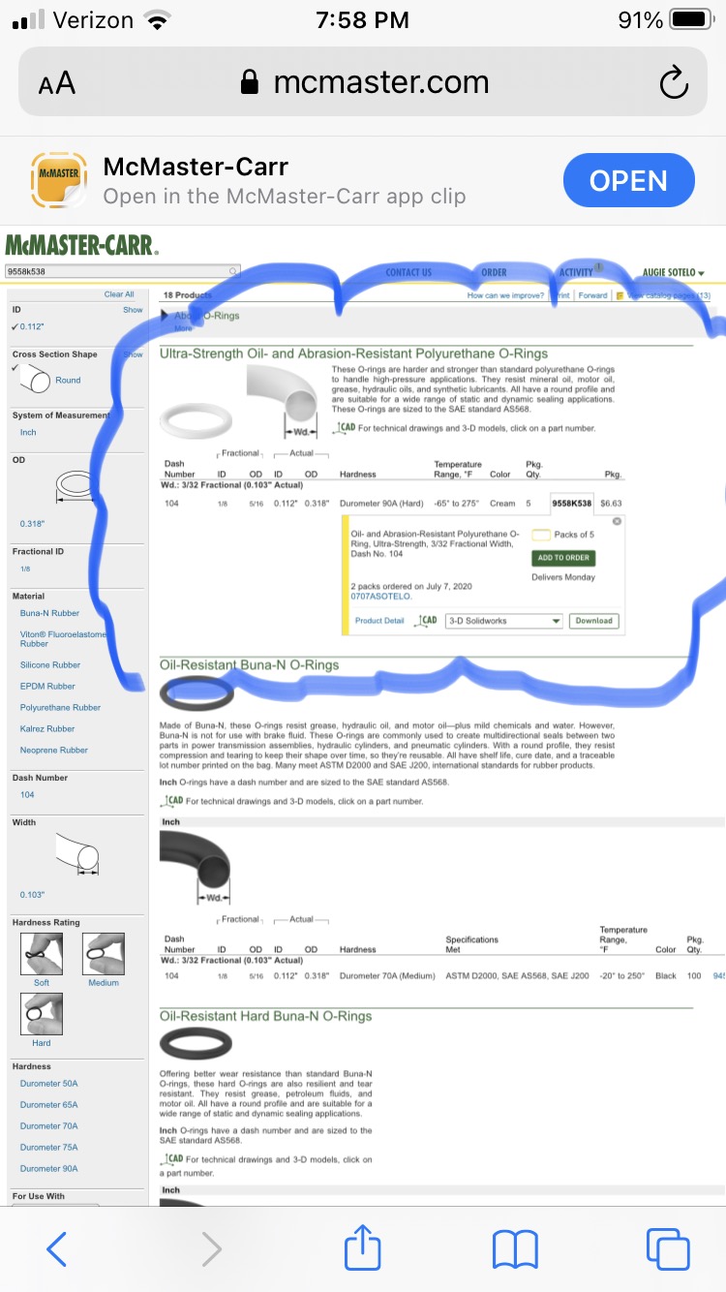Image resolution: width=726 pixels, height=1292 pixels.
Task: Open the ORDER menu item
Action: [494, 272]
